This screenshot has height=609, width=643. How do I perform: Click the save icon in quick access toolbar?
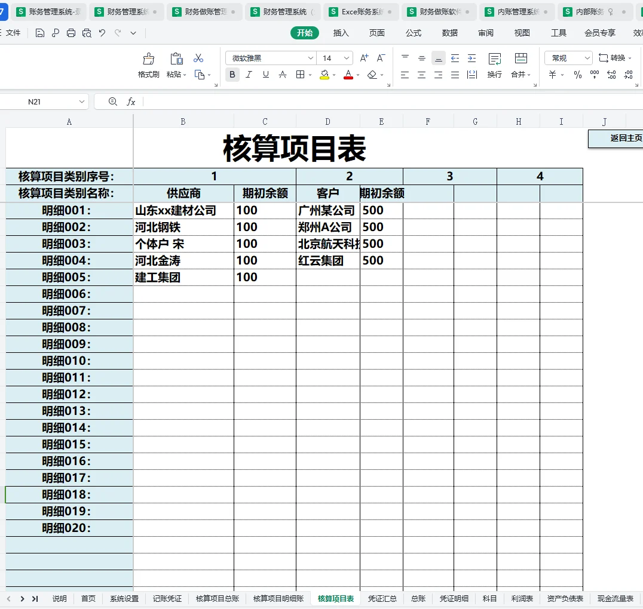pyautogui.click(x=39, y=33)
